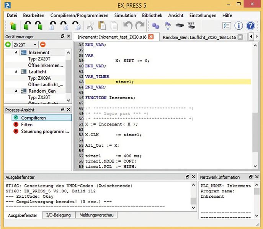Image resolution: width=263 pixels, height=229 pixels.
Task: Select the Inkrement device in tree
Action: pos(39,52)
